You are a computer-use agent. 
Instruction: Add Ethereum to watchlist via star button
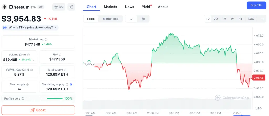click(59, 7)
